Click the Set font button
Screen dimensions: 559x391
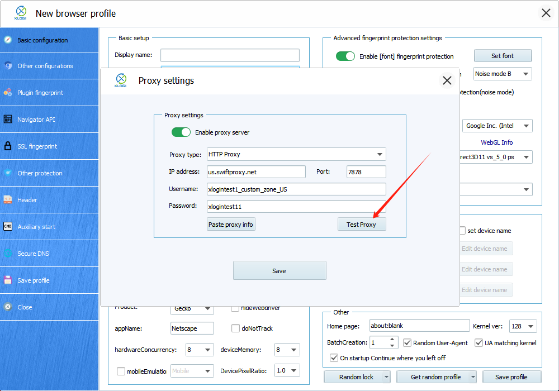coord(503,56)
